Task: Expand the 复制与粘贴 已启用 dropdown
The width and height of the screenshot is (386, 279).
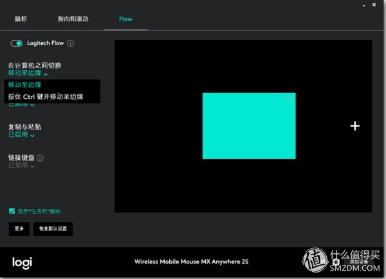Action: tap(21, 134)
